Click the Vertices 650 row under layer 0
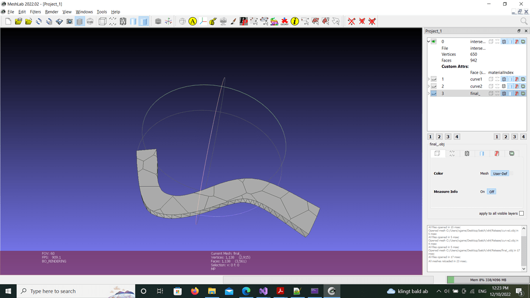 click(x=477, y=54)
